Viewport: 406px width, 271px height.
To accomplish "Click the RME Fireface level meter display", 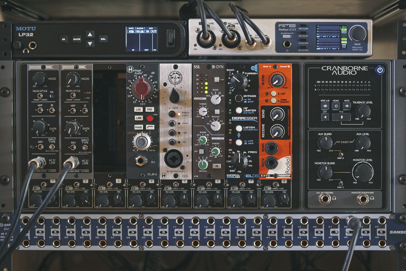I will [331, 38].
